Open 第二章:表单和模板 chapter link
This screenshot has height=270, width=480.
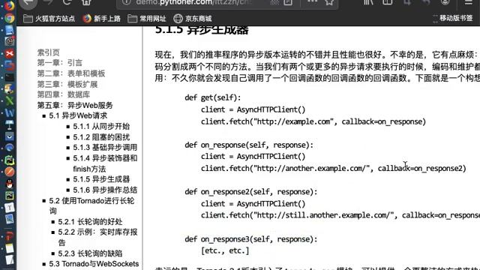click(71, 73)
